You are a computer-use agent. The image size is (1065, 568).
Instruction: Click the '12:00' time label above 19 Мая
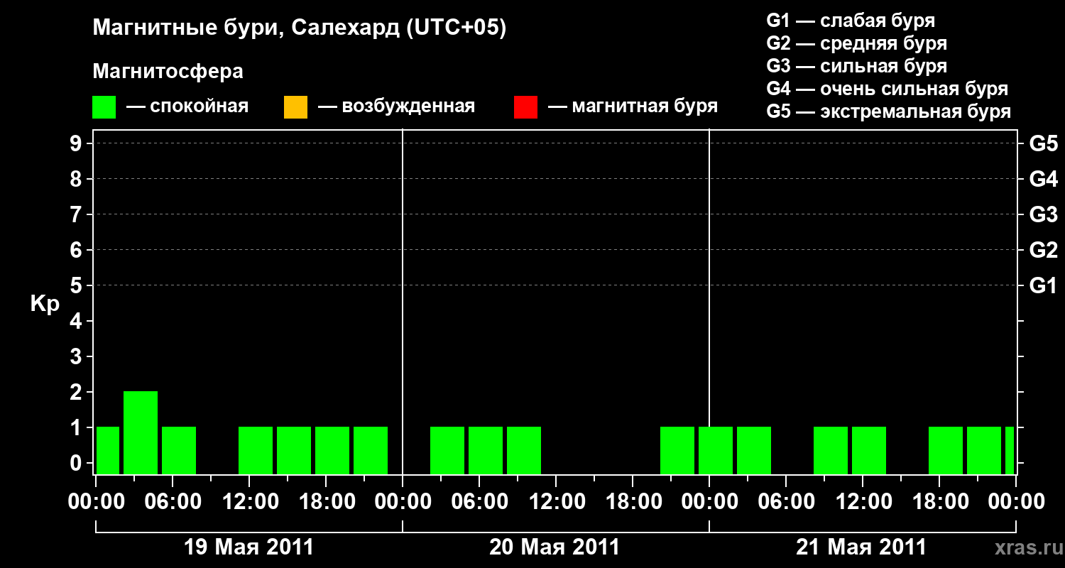coord(249,502)
